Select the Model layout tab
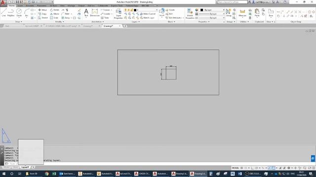The height and width of the screenshot is (177, 316). 6,167
